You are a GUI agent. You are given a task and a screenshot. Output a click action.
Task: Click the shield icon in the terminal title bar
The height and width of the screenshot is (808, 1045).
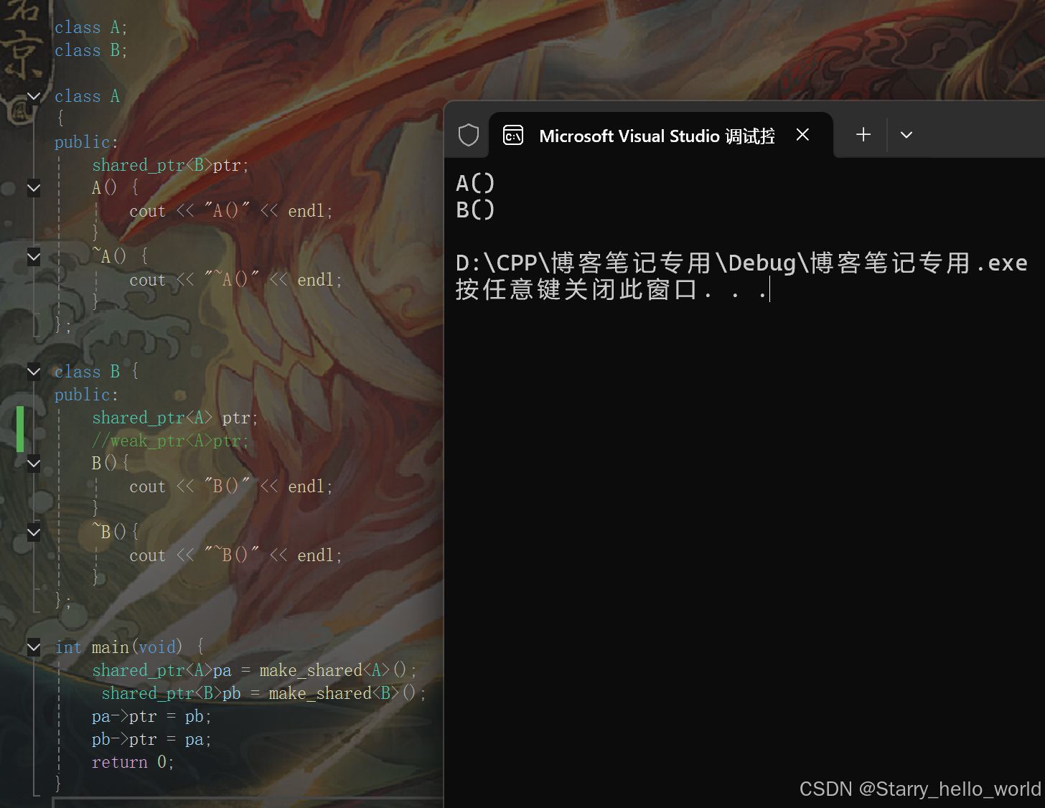(x=469, y=135)
